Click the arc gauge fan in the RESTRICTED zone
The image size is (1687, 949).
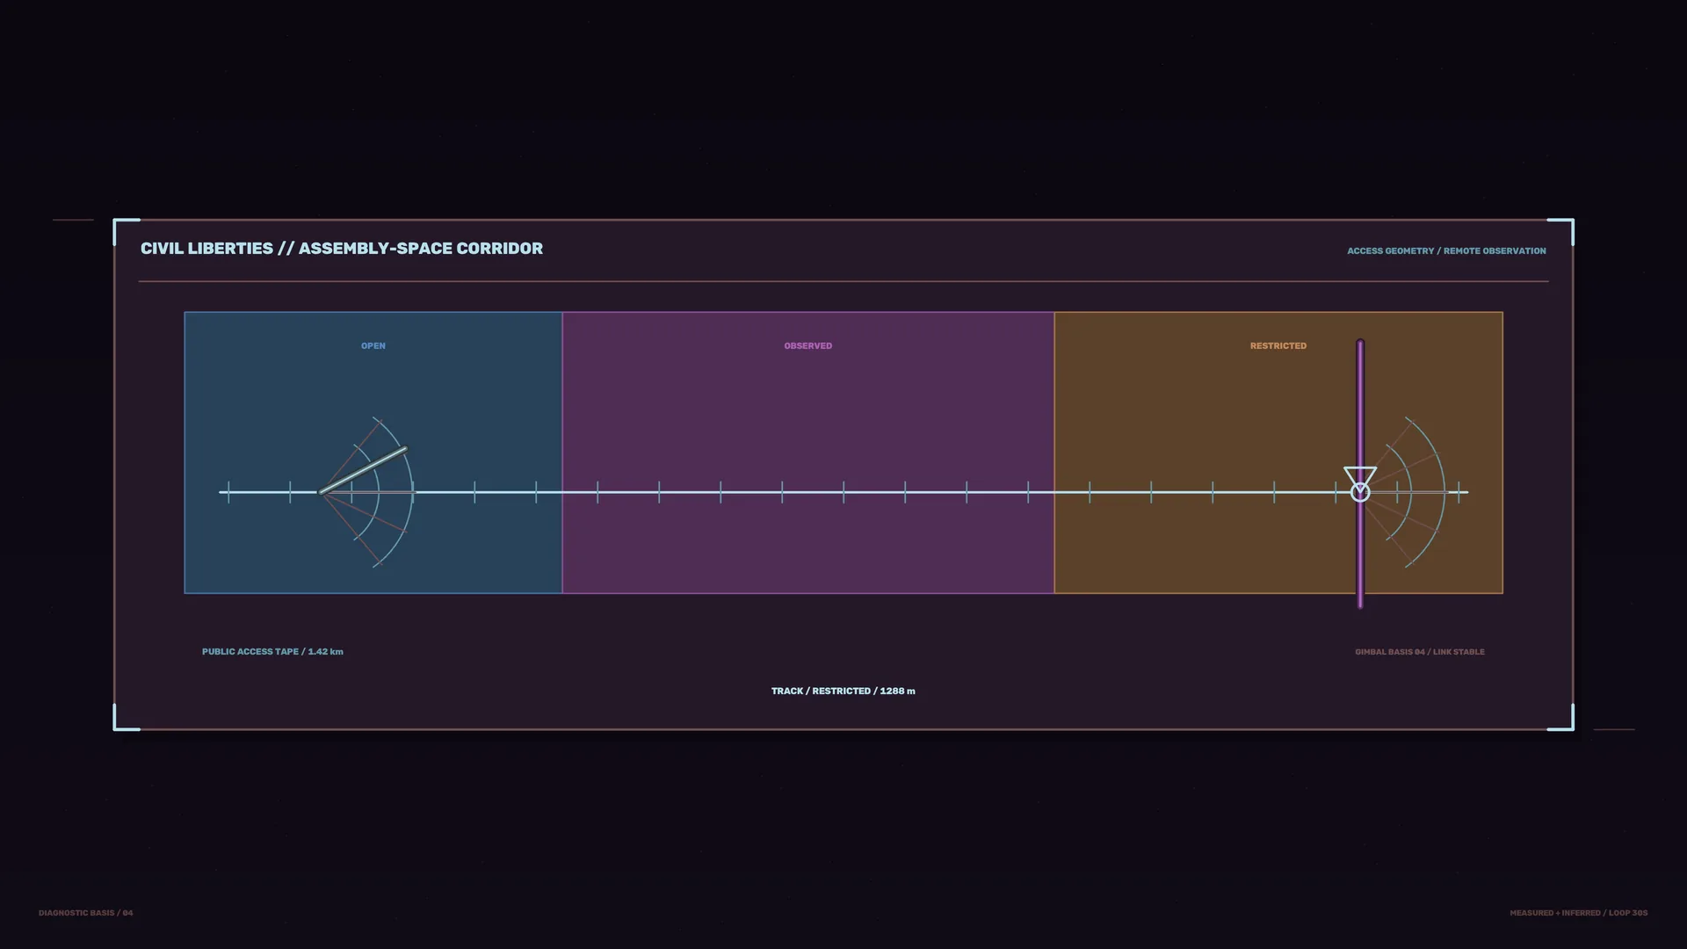pos(1403,492)
